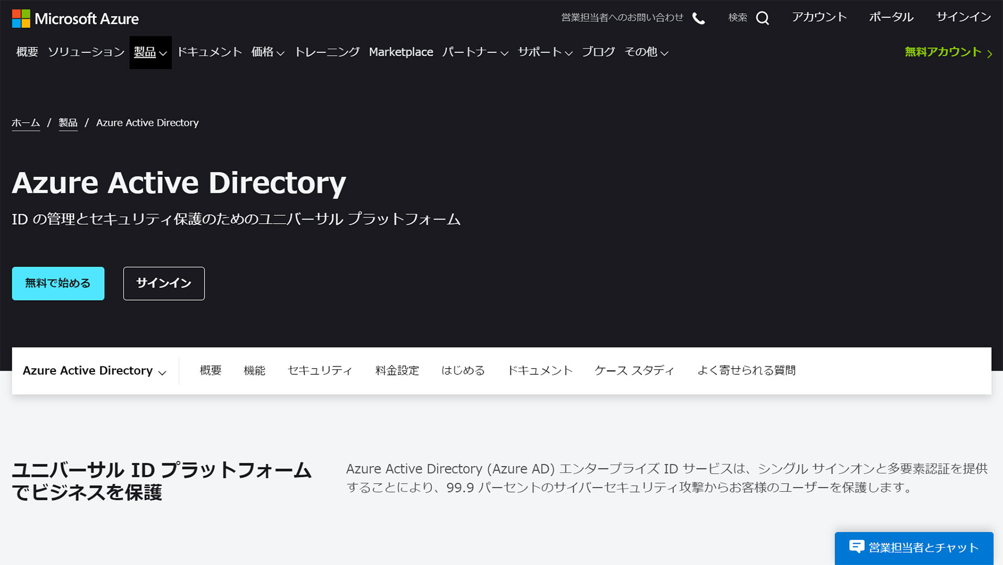This screenshot has width=1003, height=565.
Task: Open the トレーニング menu item
Action: click(327, 52)
